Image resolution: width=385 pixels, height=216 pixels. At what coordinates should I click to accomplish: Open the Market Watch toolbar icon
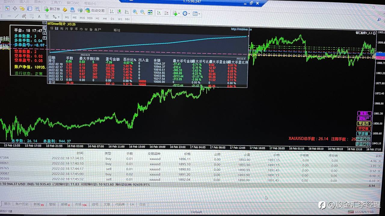tap(7, 8)
